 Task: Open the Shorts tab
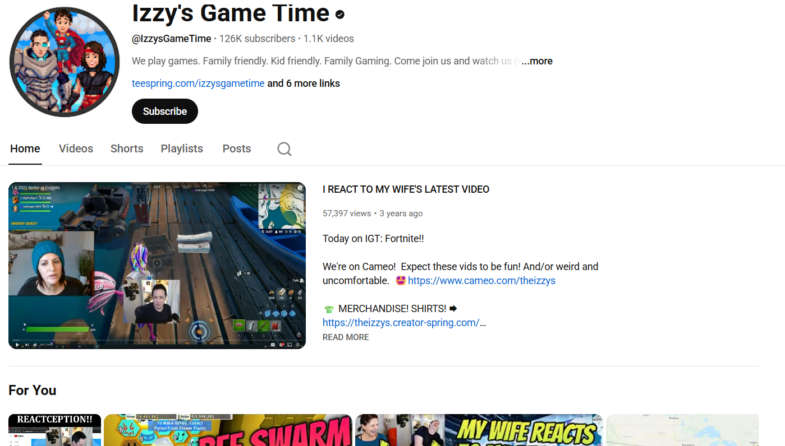(x=127, y=148)
